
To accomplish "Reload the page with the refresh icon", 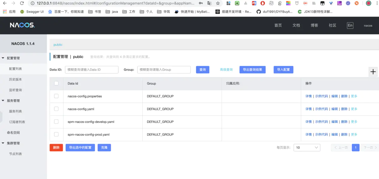I will [x=22, y=3].
